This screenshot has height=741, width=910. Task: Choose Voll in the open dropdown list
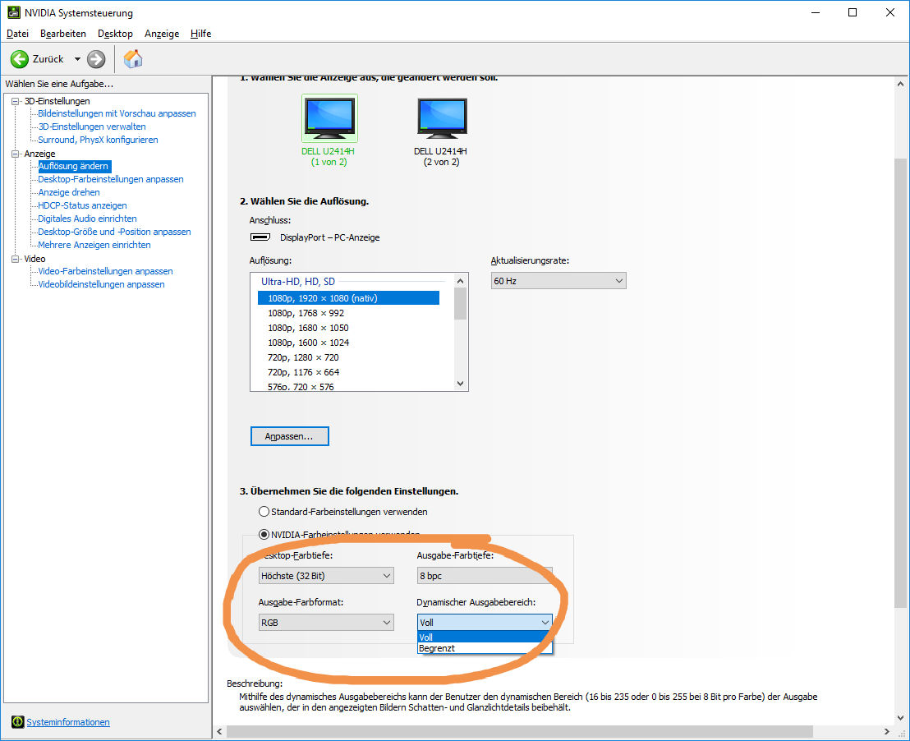click(485, 637)
